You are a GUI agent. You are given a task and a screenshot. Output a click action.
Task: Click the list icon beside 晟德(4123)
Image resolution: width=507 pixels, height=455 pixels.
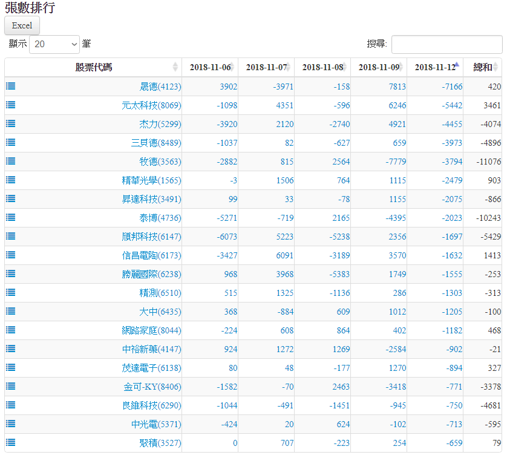(x=10, y=86)
